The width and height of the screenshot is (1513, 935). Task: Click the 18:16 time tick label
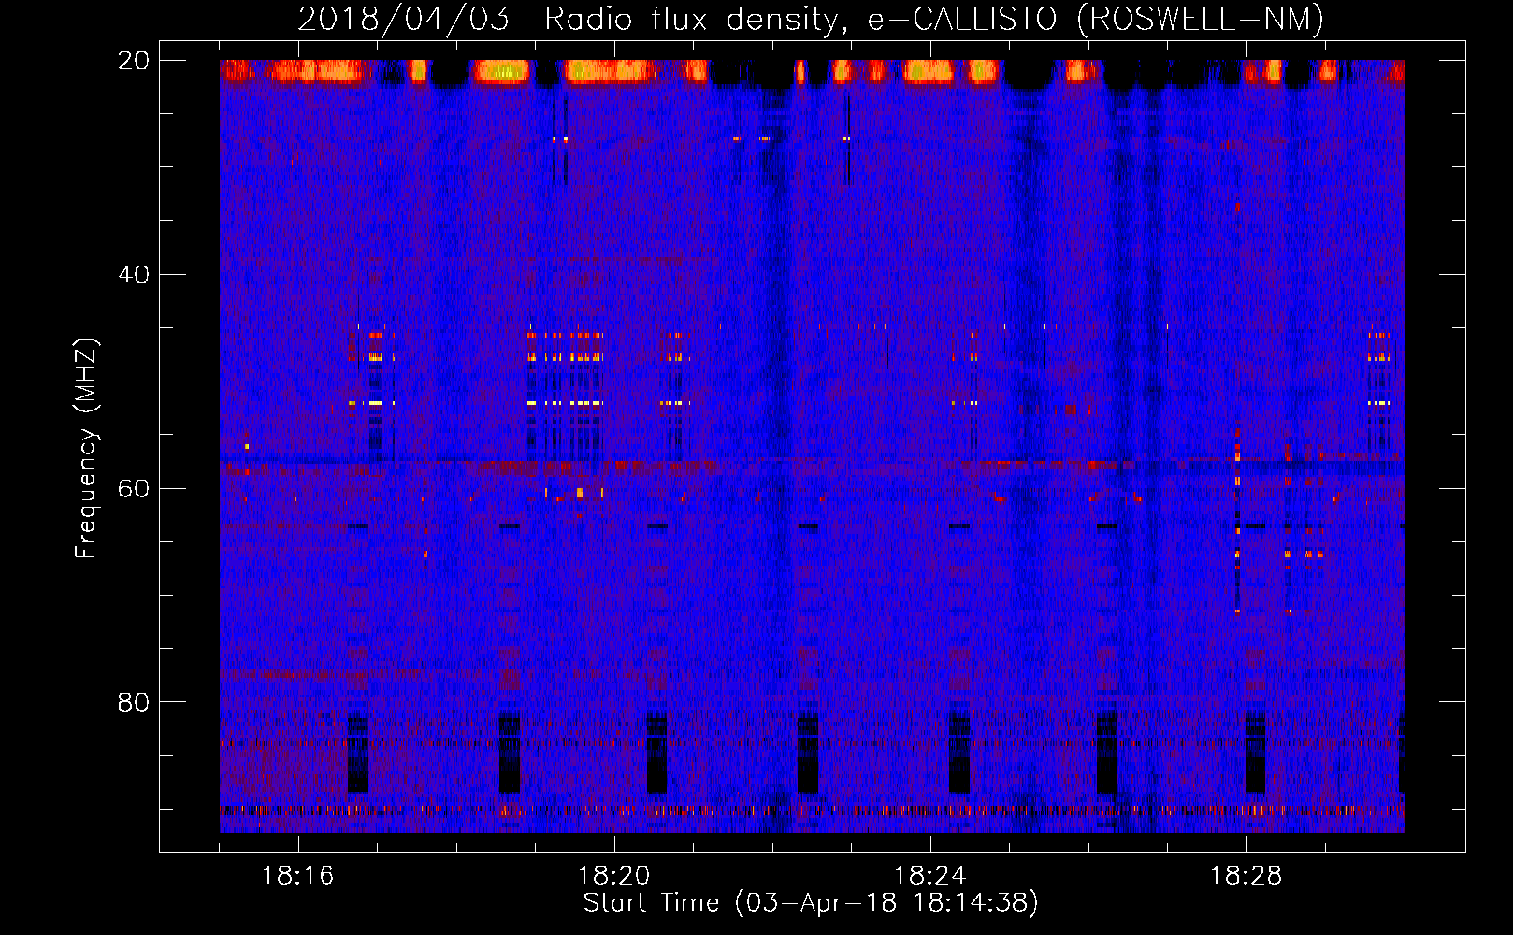297,876
